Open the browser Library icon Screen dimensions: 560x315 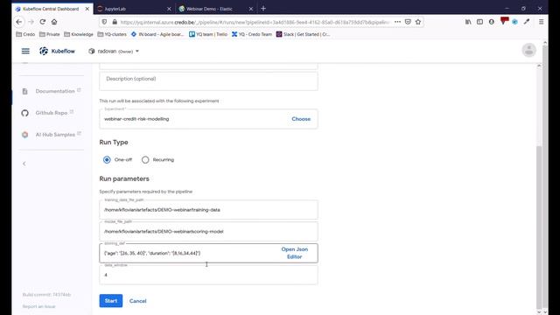coord(468,22)
